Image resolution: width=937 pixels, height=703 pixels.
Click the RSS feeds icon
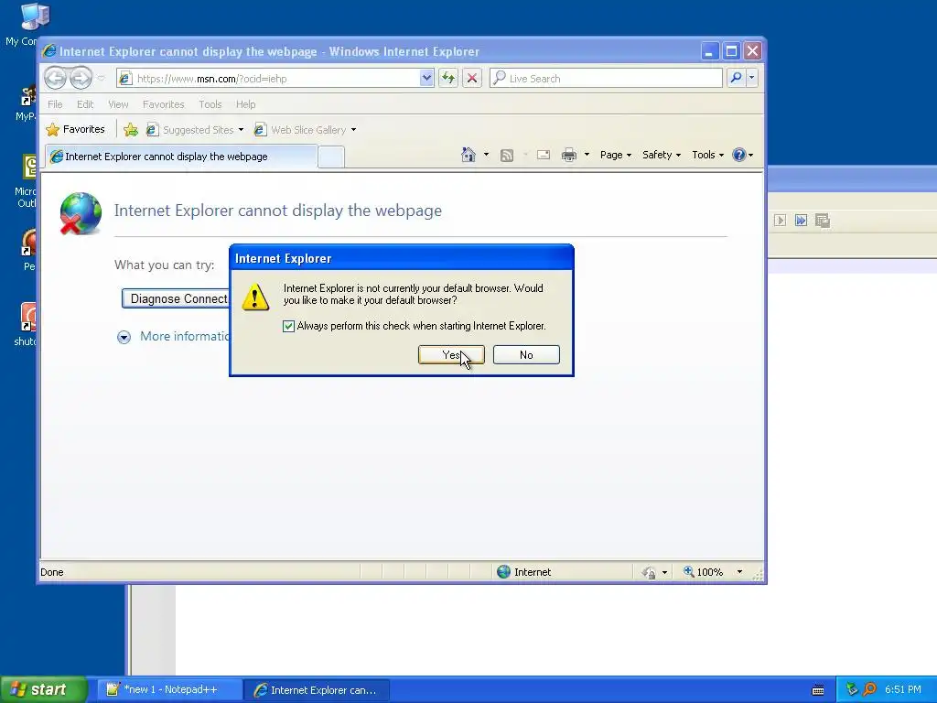click(x=507, y=156)
